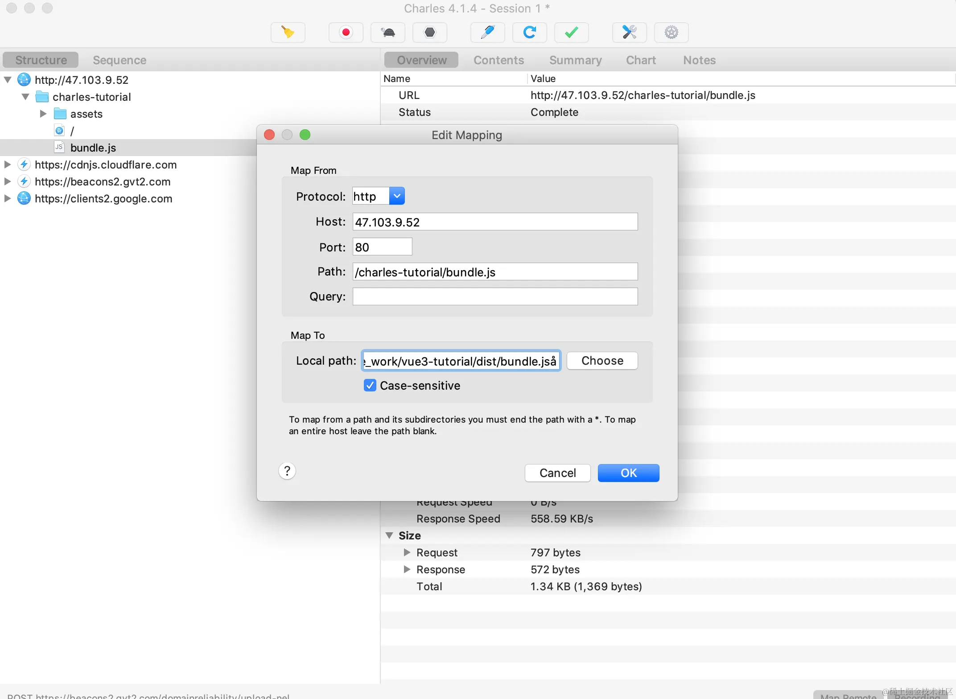Toggle the red record button
956x699 pixels.
click(x=346, y=33)
